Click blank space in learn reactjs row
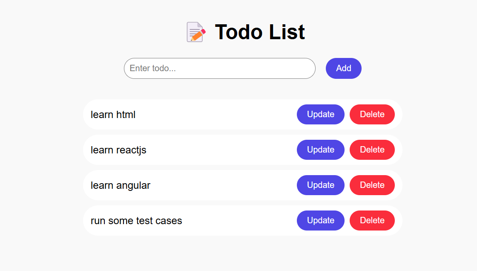This screenshot has height=271, width=477. (217, 150)
